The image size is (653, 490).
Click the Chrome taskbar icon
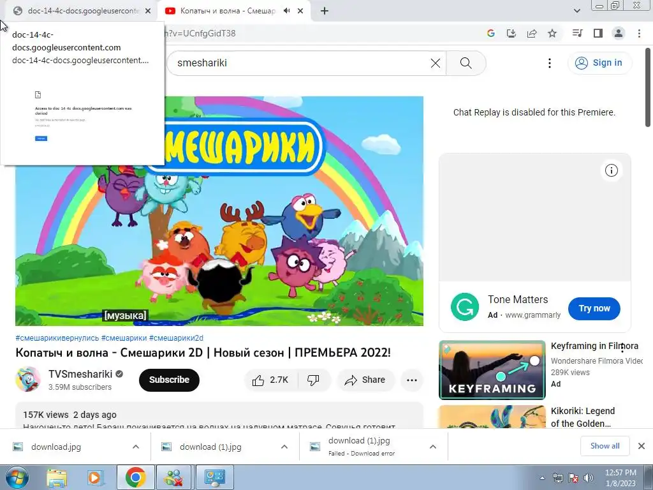(135, 477)
